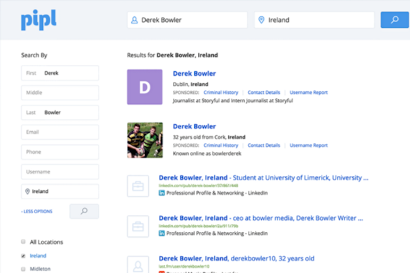Click the Ireland location field in header
Screen dimensions: 410x273
pyautogui.click(x=314, y=20)
